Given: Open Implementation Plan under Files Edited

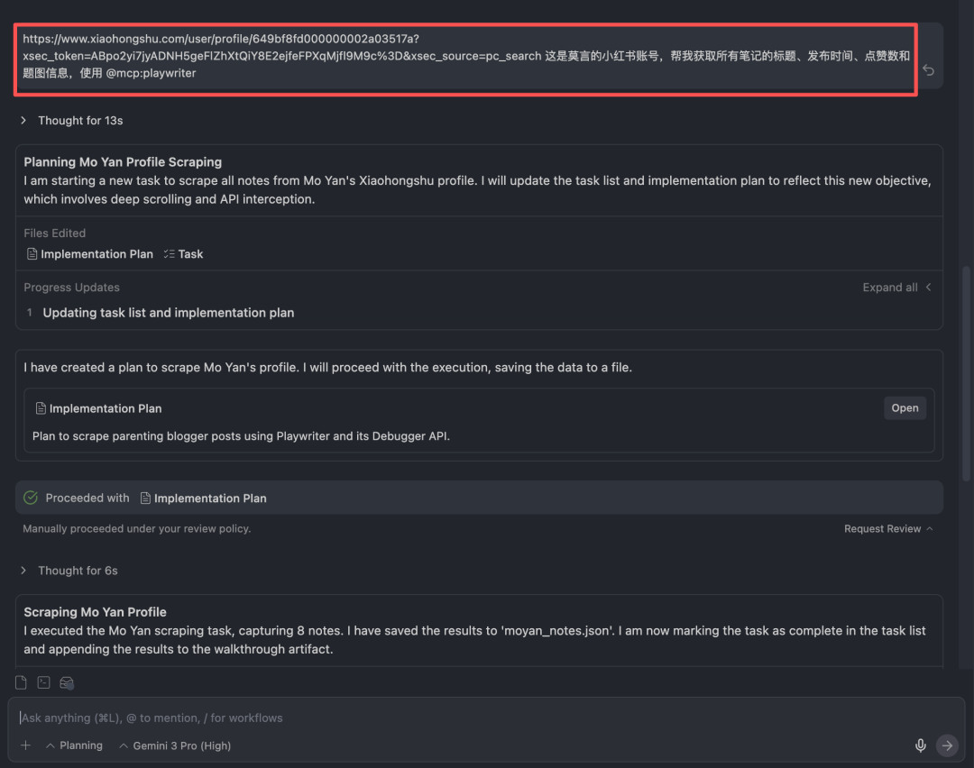Looking at the screenshot, I should pyautogui.click(x=89, y=254).
